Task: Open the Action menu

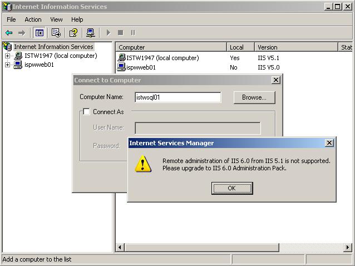Action: tap(33, 19)
